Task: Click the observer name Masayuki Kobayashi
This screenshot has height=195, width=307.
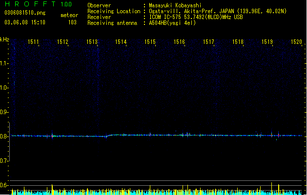Action: point(175,5)
